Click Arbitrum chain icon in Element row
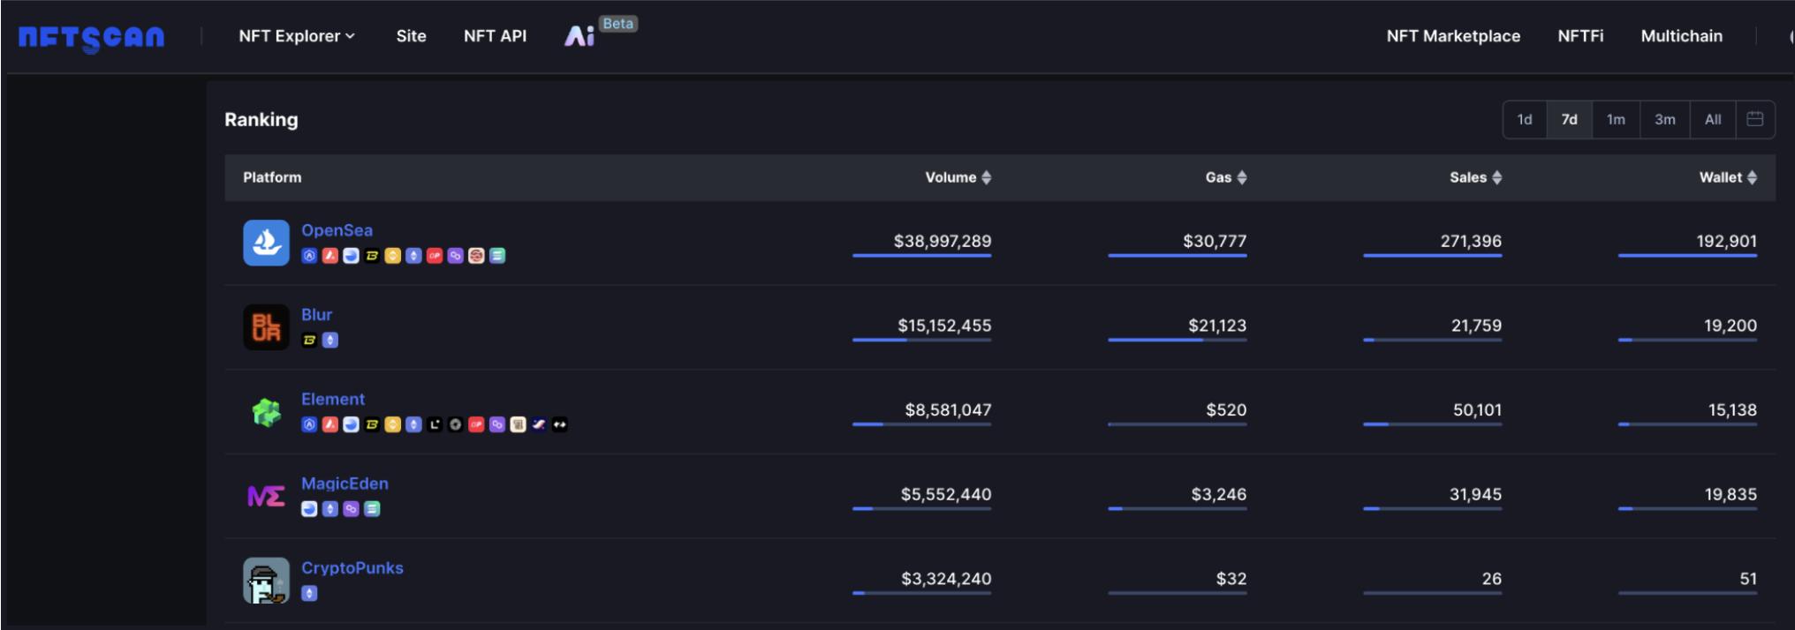The height and width of the screenshot is (630, 1795). [309, 424]
